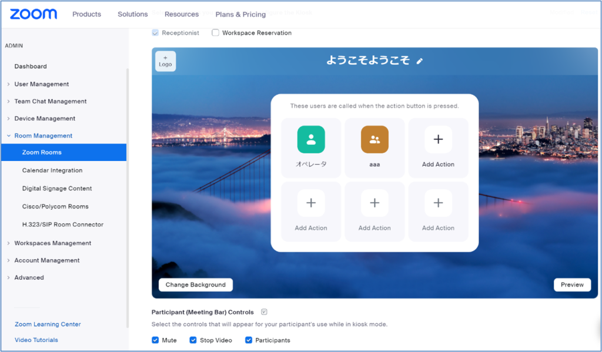Click the plus icon in the bottom-middle Add Action tile
The image size is (602, 352).
pos(374,203)
